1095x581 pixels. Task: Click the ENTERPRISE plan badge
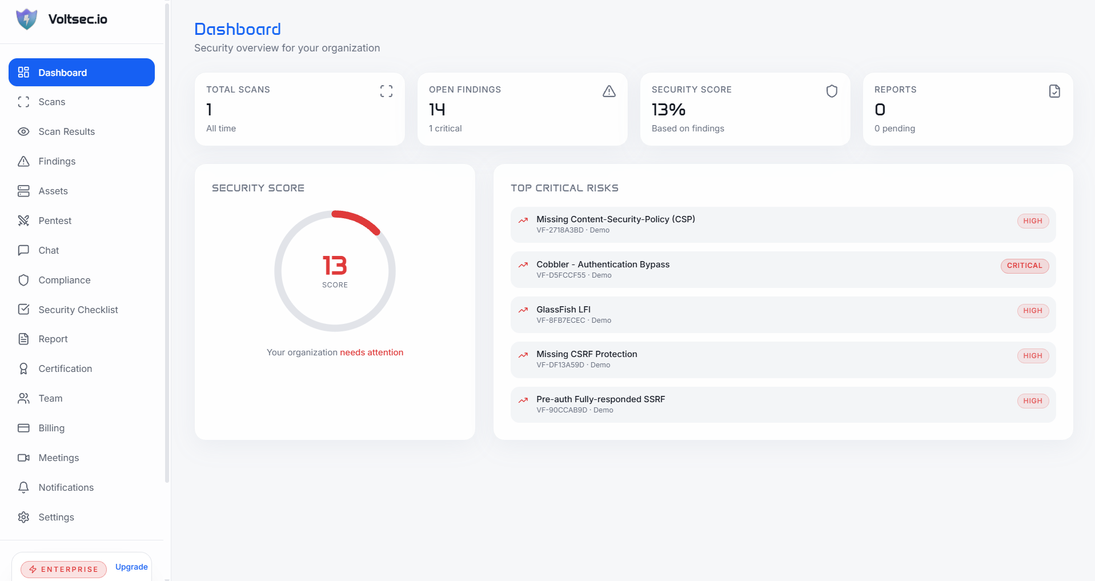pyautogui.click(x=63, y=569)
